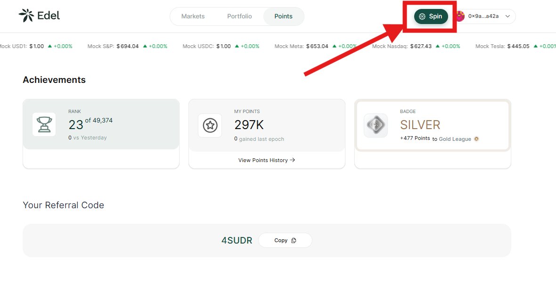The width and height of the screenshot is (556, 285).
Task: Click the USD1 ticker price $1.00
Action: (37, 46)
